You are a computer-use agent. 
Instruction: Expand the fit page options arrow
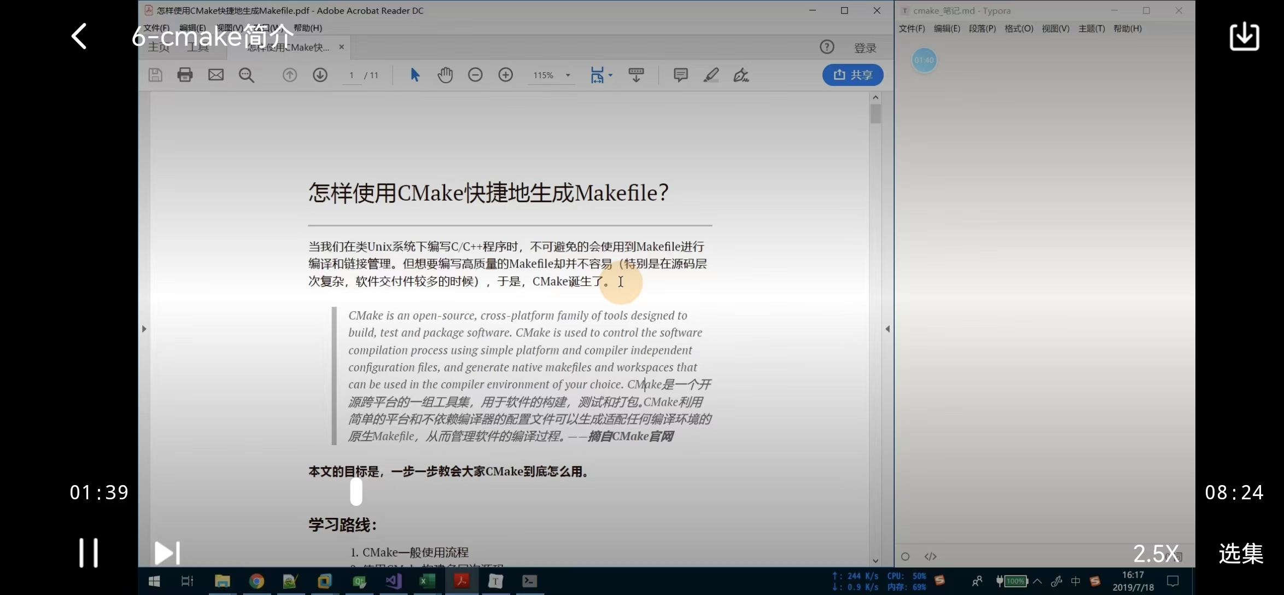pos(611,75)
